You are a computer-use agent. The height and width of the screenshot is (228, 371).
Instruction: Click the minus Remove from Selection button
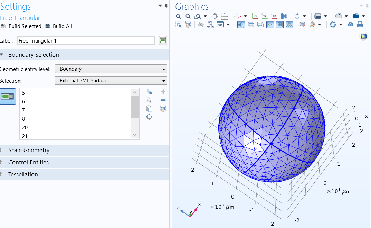[163, 100]
